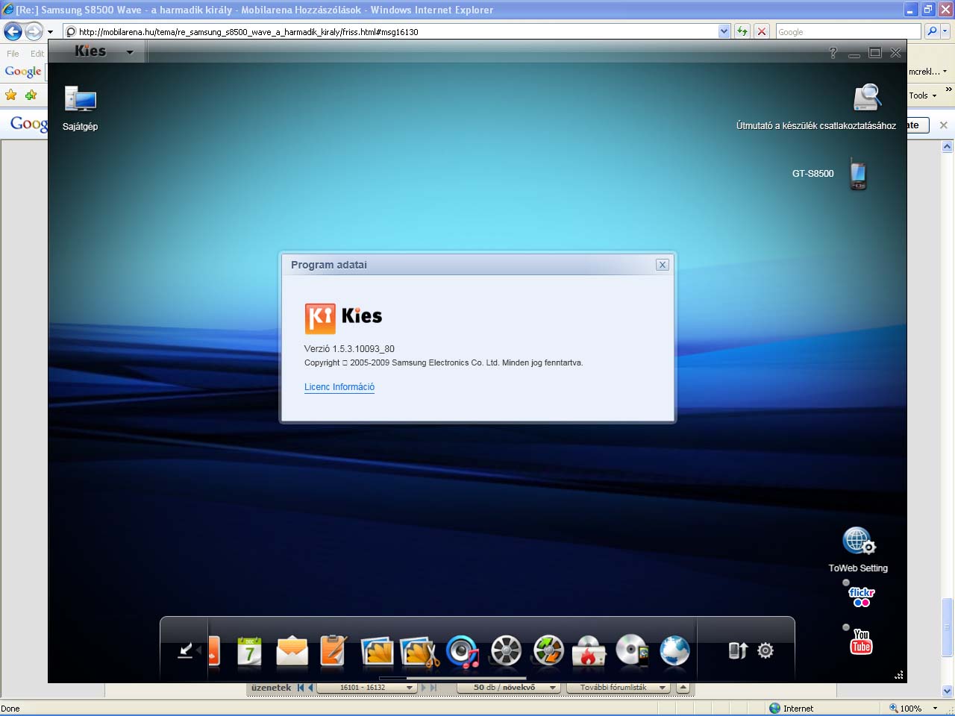Click the Flickr icon
The image size is (955, 716).
862,597
